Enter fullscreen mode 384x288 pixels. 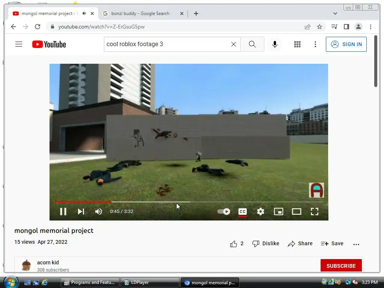[x=315, y=211]
